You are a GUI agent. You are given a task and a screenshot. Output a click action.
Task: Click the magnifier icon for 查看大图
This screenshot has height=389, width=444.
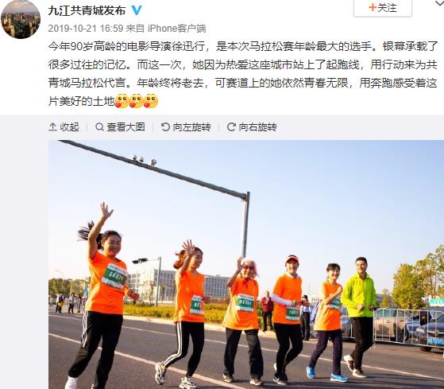99,127
